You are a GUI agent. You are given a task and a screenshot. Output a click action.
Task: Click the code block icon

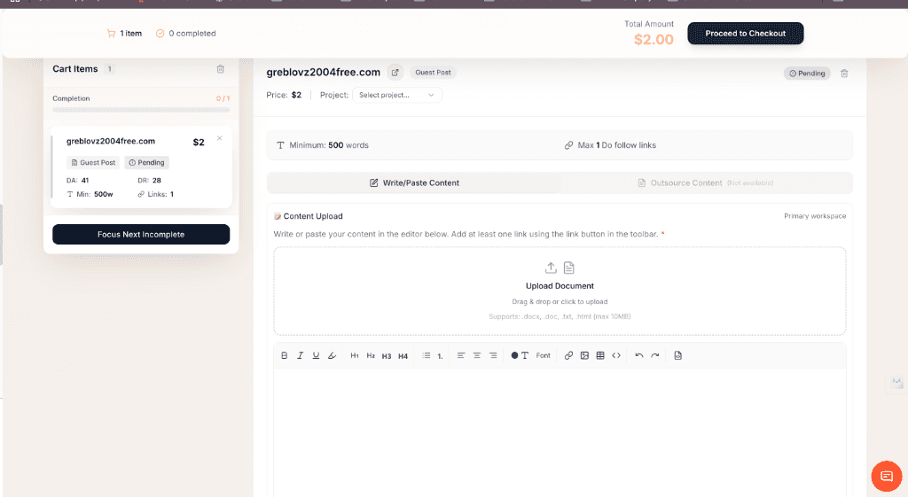pyautogui.click(x=616, y=355)
